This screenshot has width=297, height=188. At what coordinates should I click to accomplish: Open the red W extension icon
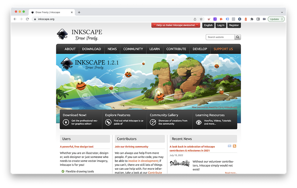coord(209,19)
